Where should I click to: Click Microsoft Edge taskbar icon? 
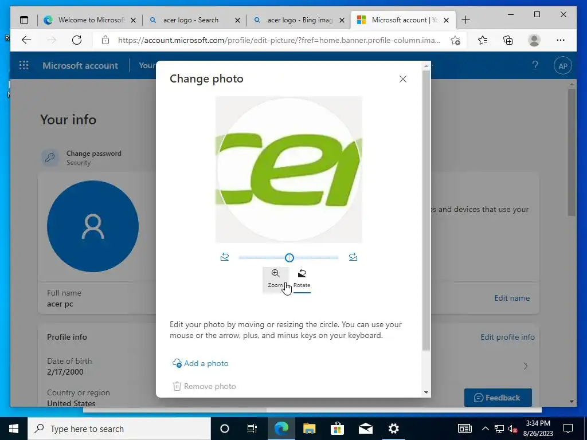pyautogui.click(x=281, y=429)
